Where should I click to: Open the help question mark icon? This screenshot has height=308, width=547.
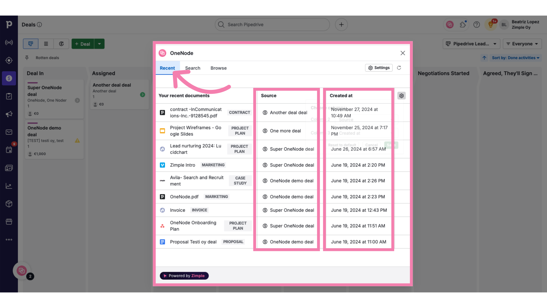click(477, 25)
